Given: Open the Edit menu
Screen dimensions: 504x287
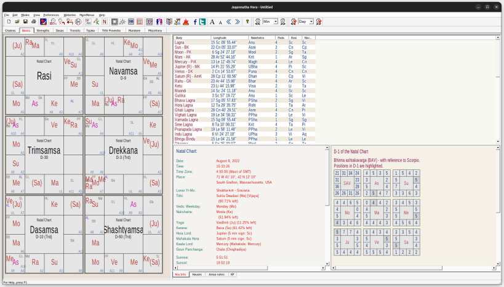Looking at the screenshot, I should click(15, 15).
